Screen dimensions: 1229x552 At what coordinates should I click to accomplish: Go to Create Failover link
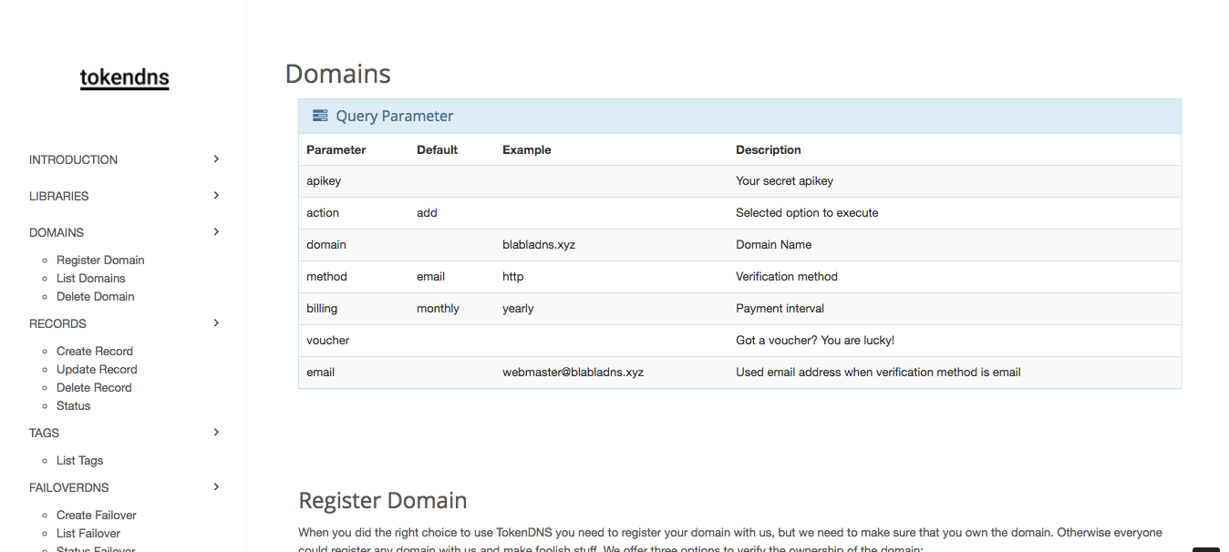97,515
